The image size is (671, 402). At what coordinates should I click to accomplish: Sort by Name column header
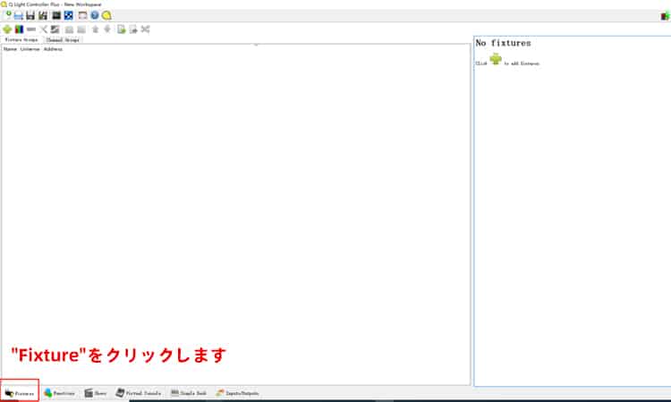coord(10,49)
